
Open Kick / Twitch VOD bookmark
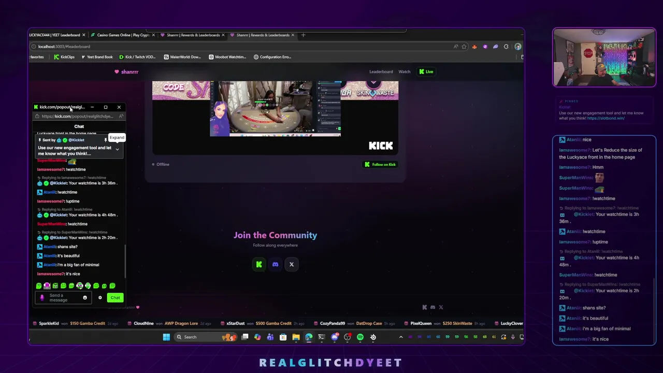pyautogui.click(x=137, y=57)
